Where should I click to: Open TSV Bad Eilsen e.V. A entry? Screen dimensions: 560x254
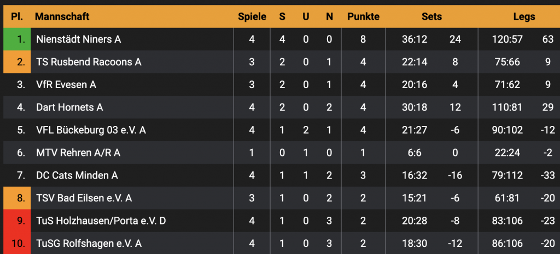[x=84, y=198]
